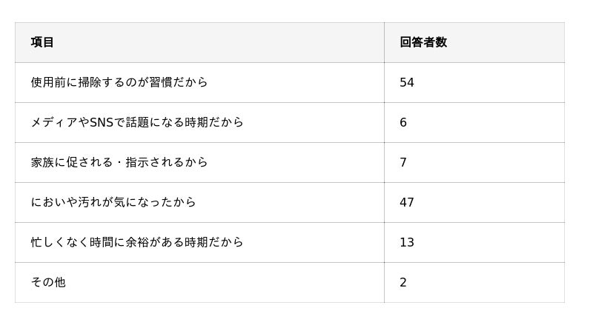Select the 家族に促される・指示されるから cell
The image size is (593, 325).
pos(119,162)
